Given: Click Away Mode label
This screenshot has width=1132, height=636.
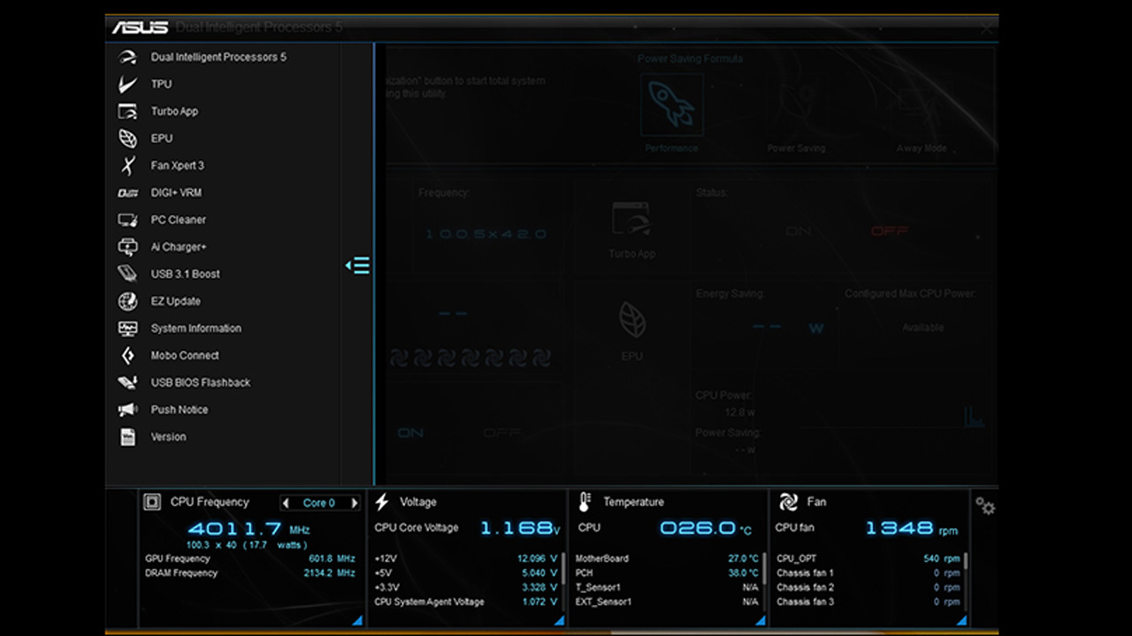Looking at the screenshot, I should click(922, 148).
